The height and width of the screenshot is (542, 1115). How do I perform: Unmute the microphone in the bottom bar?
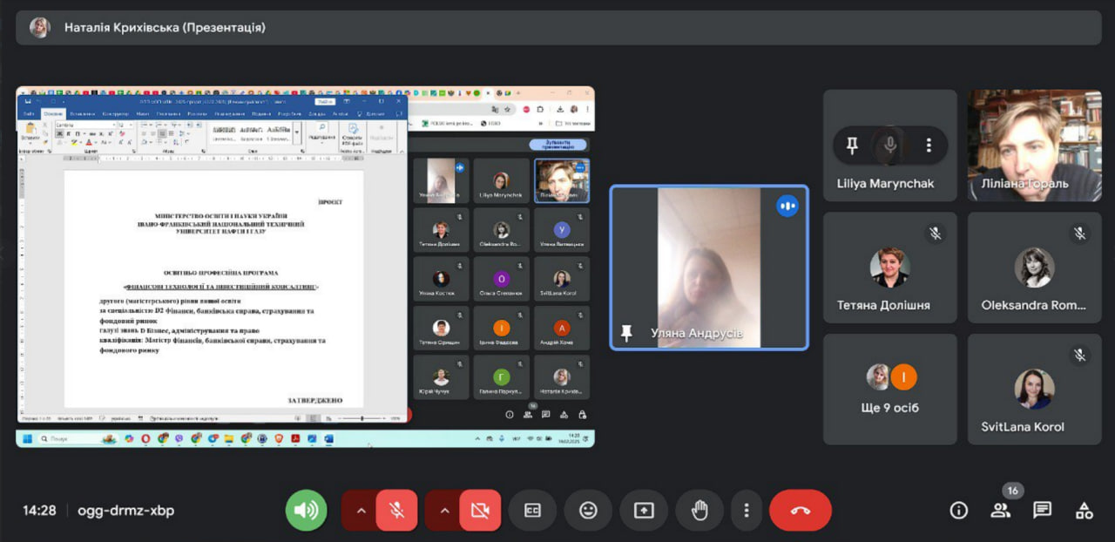(x=396, y=511)
